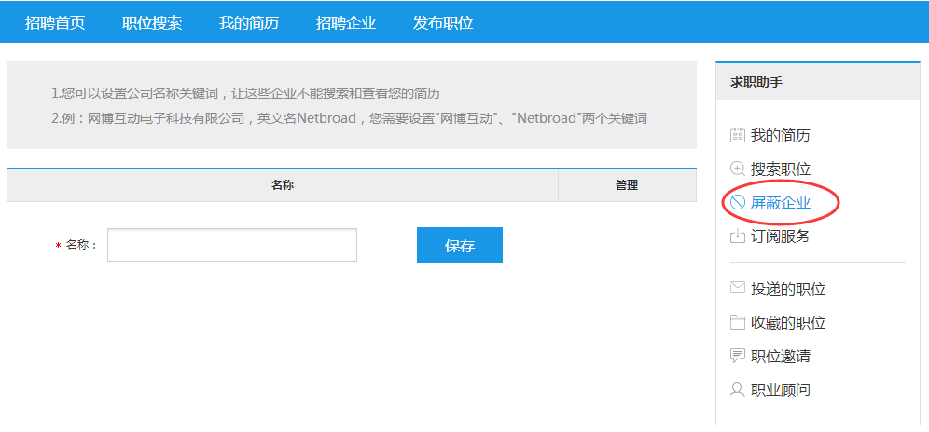Open 招聘企业 from the top navigation
The image size is (929, 432).
coord(346,22)
